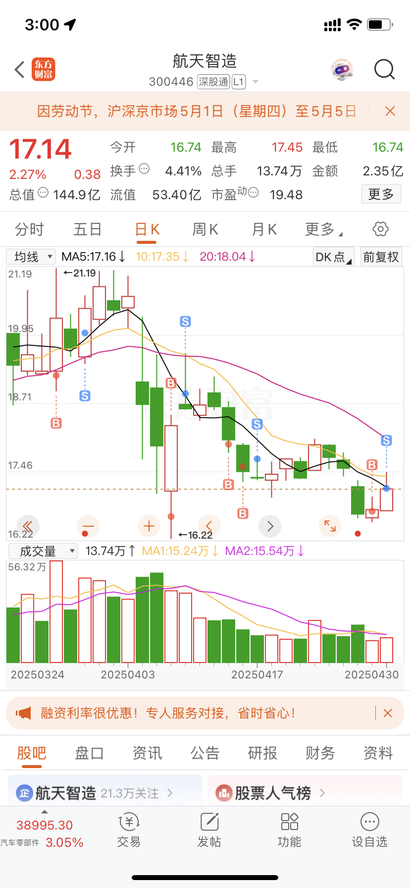This screenshot has width=410, height=888.
Task: Tap the 20250417 date label
Action: click(x=257, y=674)
